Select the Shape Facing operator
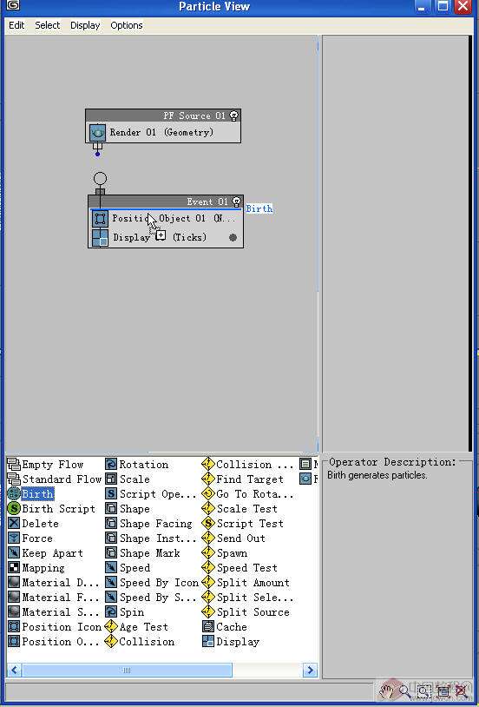Screen dimensions: 479x707 coord(148,524)
